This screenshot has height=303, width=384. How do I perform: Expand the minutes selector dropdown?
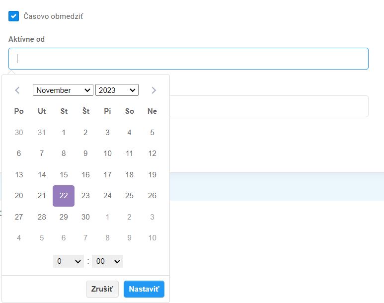107,261
